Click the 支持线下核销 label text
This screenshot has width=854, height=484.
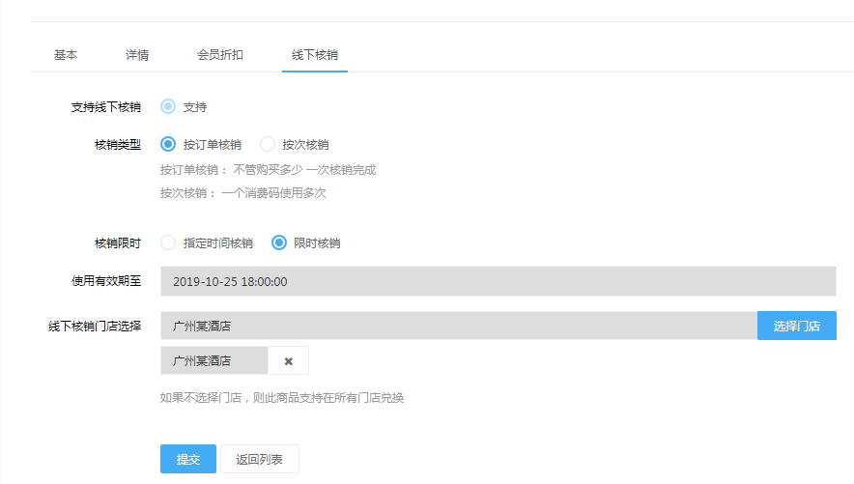(x=105, y=107)
